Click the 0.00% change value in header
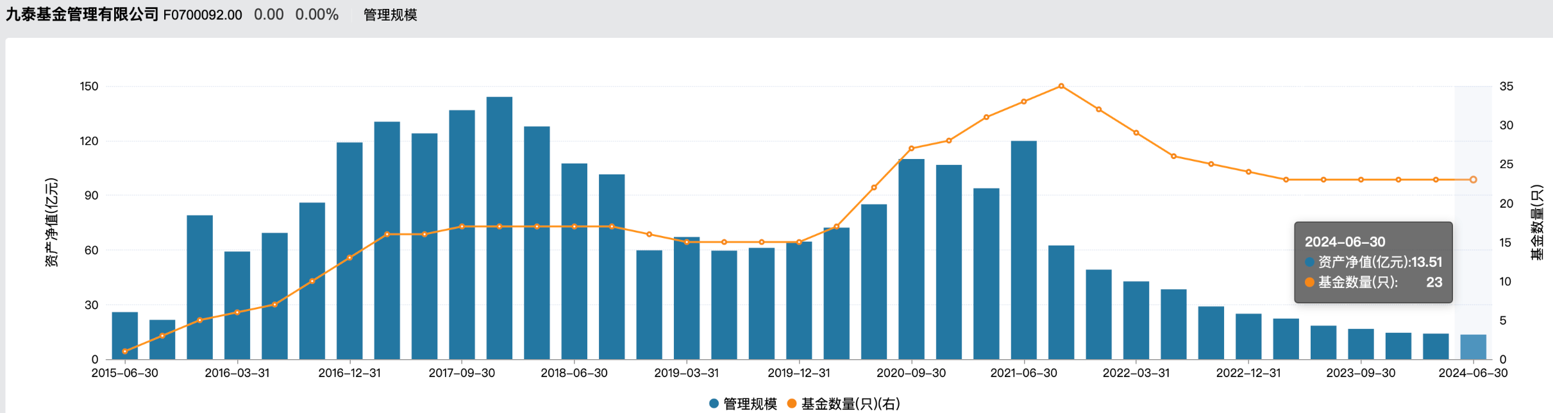Image resolution: width=1553 pixels, height=413 pixels. point(317,15)
